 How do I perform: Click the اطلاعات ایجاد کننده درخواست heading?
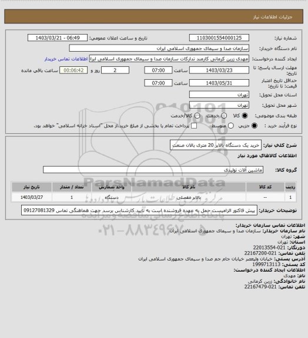[269, 270]
